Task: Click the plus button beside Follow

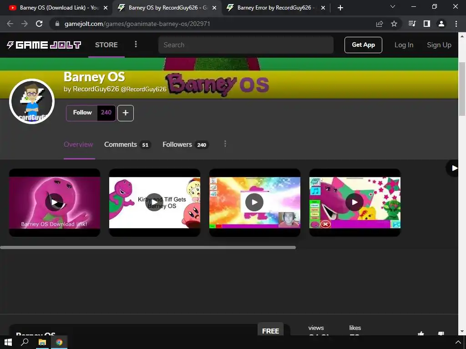Action: click(126, 113)
